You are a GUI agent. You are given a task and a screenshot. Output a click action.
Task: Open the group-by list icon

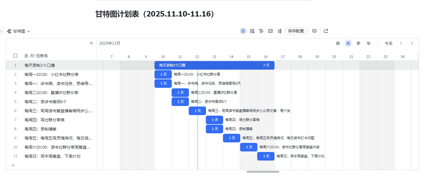click(271, 31)
